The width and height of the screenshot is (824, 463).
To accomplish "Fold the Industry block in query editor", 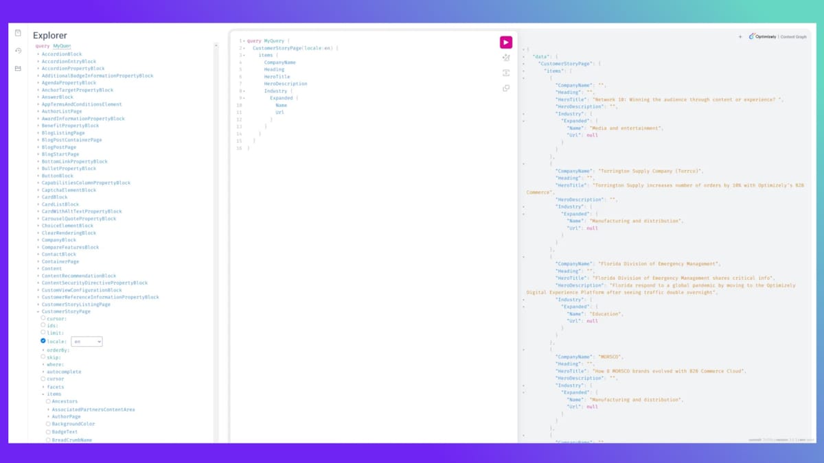I will 244,91.
